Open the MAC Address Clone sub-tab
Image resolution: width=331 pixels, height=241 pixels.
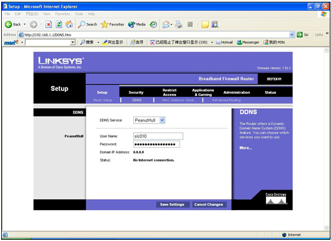click(178, 100)
